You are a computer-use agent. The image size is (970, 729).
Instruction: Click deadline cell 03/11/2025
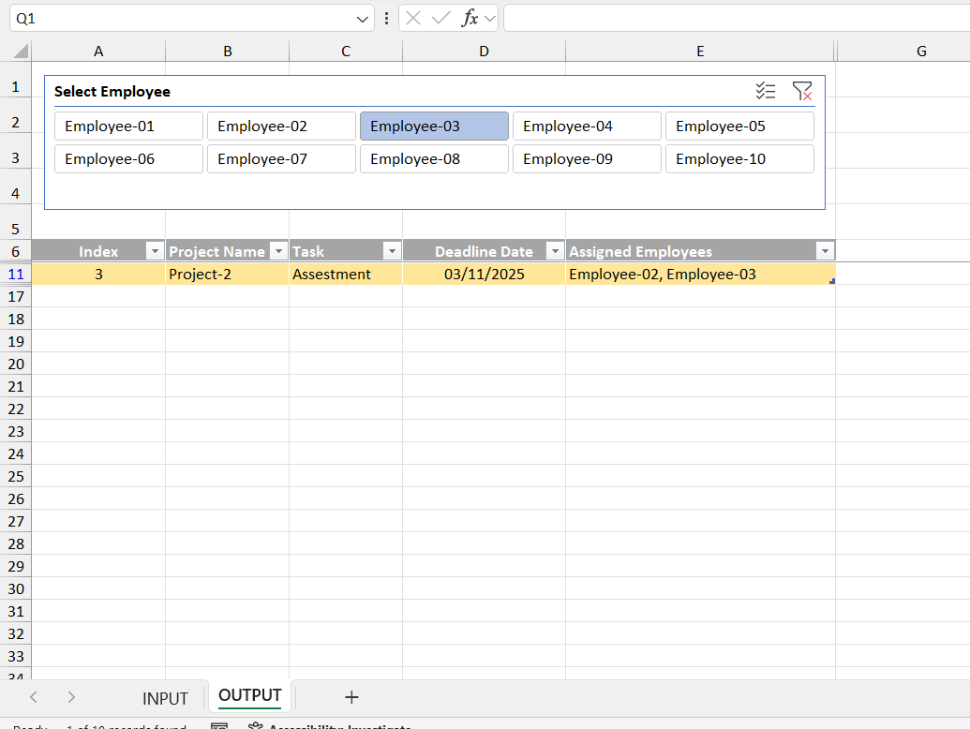484,274
